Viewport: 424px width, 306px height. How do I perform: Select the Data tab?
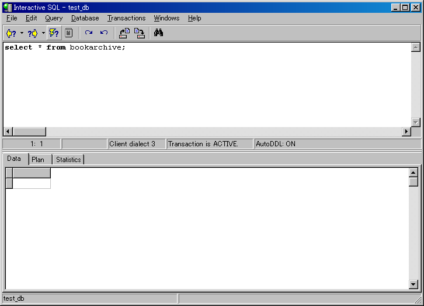coord(14,159)
